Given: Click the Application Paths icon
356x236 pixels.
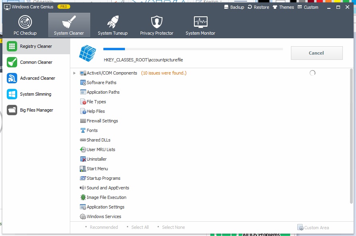Looking at the screenshot, I should (83, 92).
